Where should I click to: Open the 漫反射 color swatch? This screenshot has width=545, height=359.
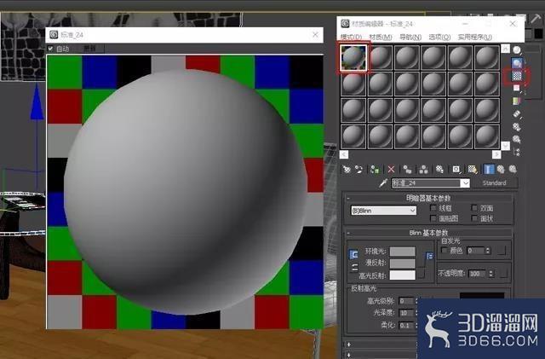click(x=403, y=263)
